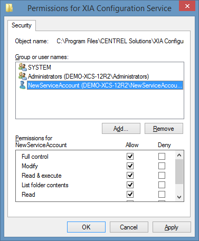Check Deny for List folder contents
Viewport: 199px width, 241px height.
tap(162, 185)
